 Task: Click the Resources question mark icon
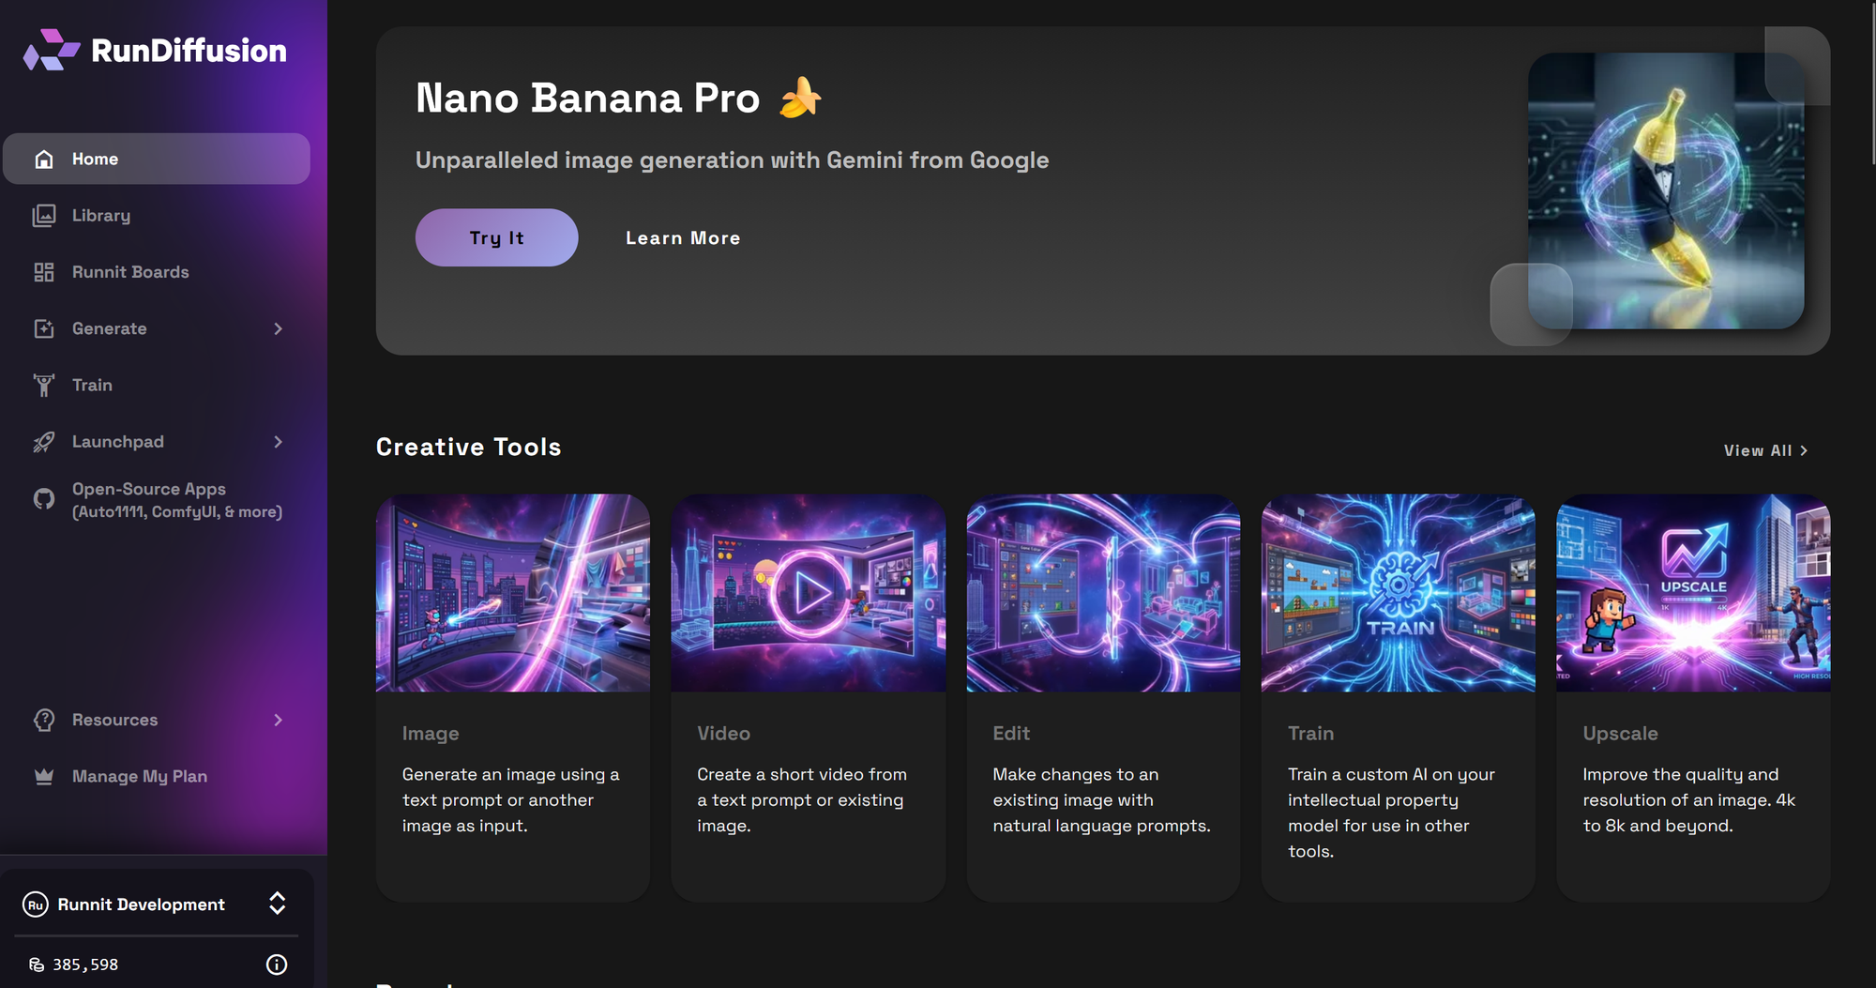44,720
